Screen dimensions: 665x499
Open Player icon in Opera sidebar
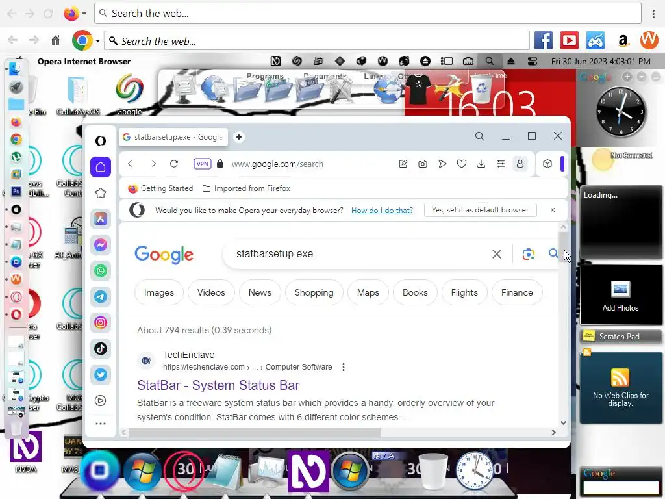click(x=101, y=400)
